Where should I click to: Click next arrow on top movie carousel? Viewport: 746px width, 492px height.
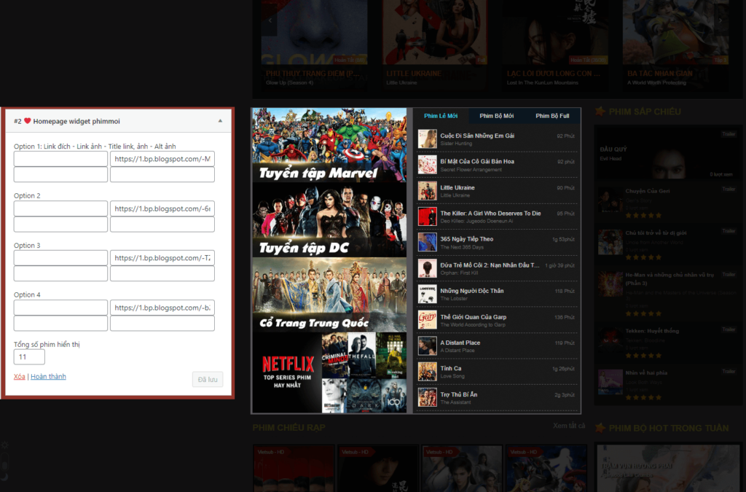point(721,20)
